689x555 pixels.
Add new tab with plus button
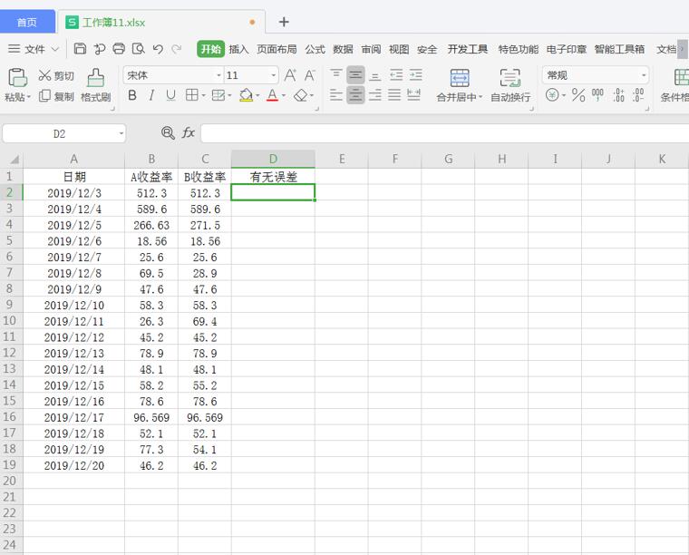(284, 22)
